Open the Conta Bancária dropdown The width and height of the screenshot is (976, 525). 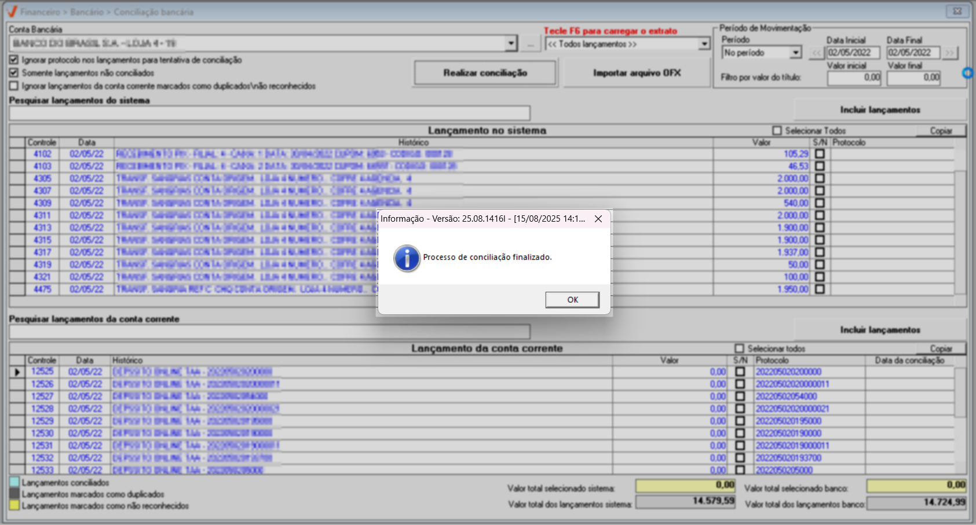(x=510, y=43)
